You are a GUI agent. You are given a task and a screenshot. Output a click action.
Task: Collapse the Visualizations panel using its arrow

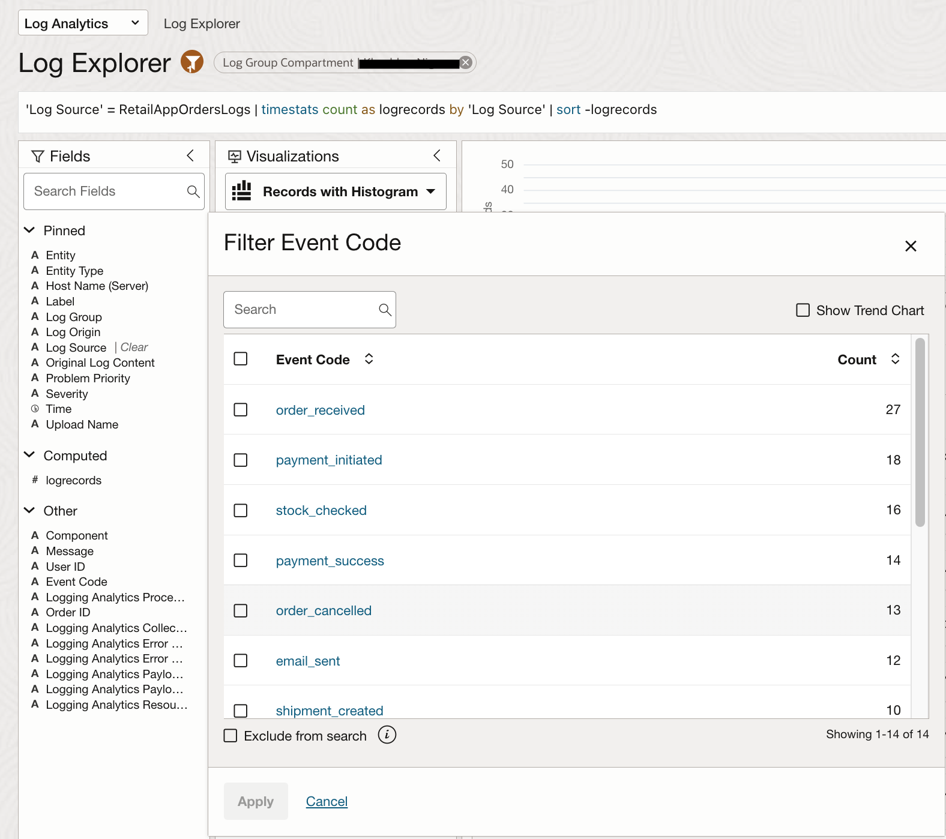(437, 156)
